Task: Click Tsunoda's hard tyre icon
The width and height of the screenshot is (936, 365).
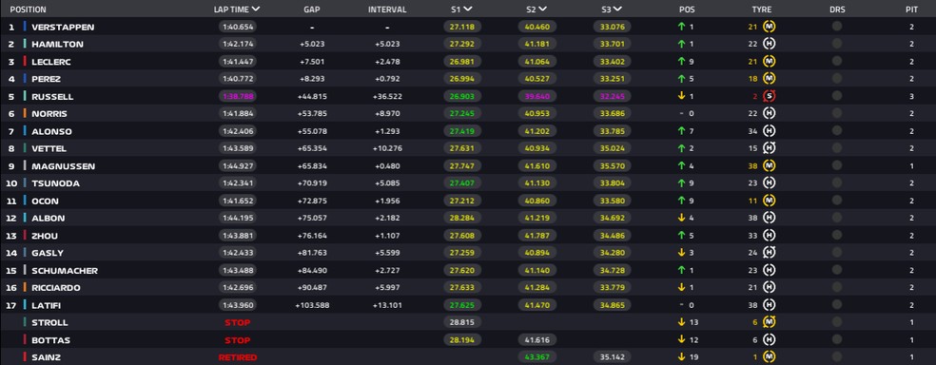Action: coord(770,183)
